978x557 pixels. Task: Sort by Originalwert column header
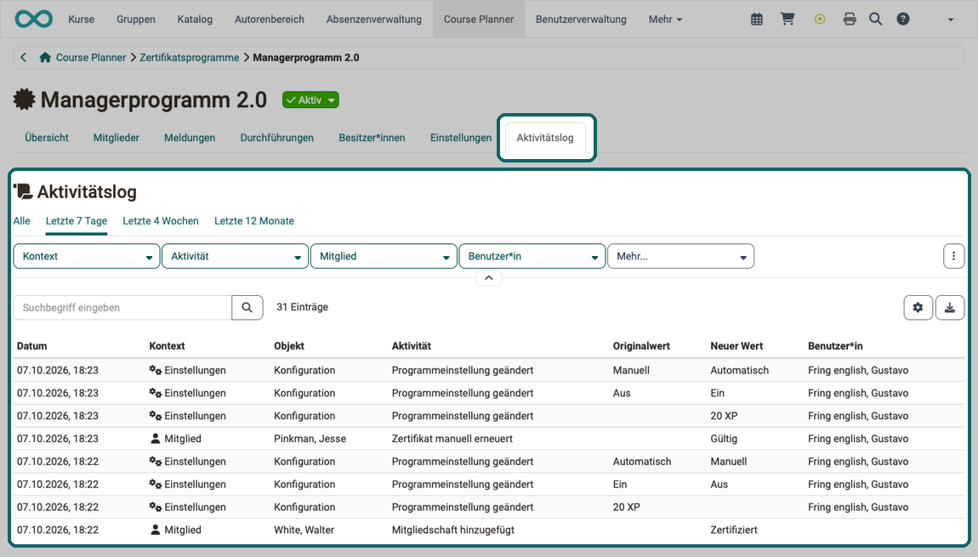(x=641, y=346)
